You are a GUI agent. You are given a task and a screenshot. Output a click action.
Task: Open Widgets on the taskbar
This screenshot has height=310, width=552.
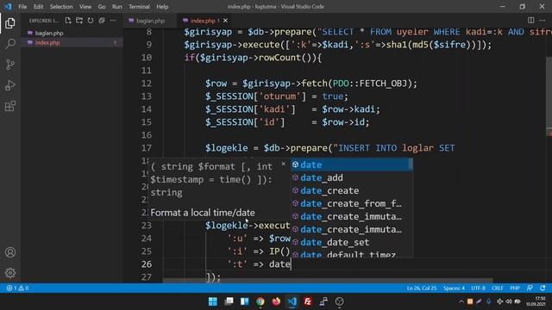click(245, 301)
